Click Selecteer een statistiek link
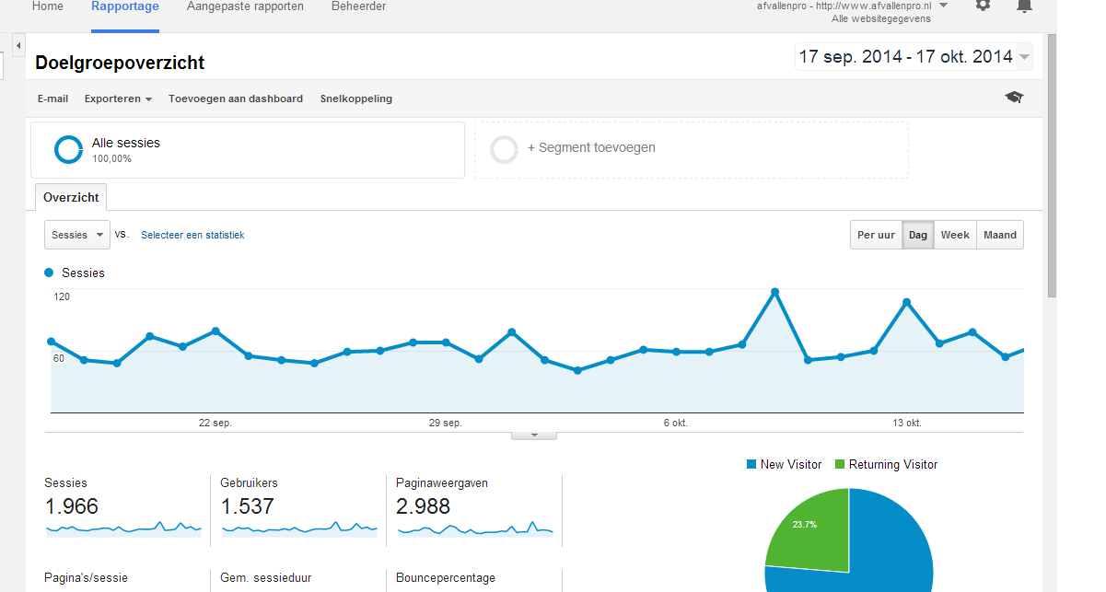This screenshot has width=1106, height=592. [192, 236]
